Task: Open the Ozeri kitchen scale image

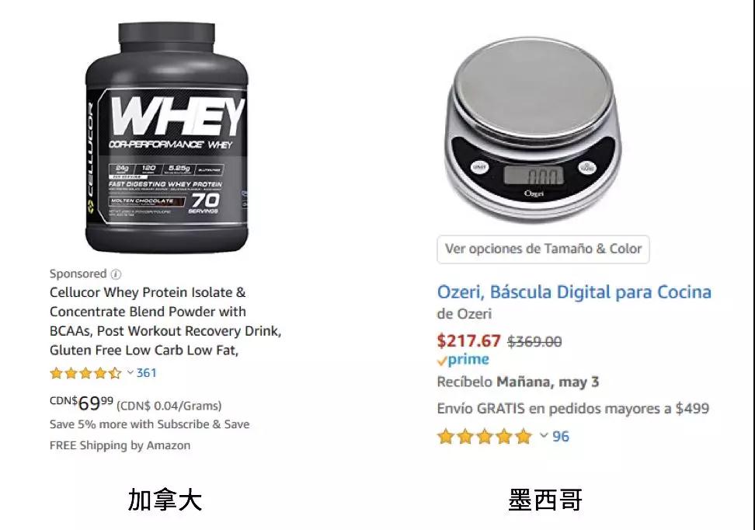Action: [533, 130]
